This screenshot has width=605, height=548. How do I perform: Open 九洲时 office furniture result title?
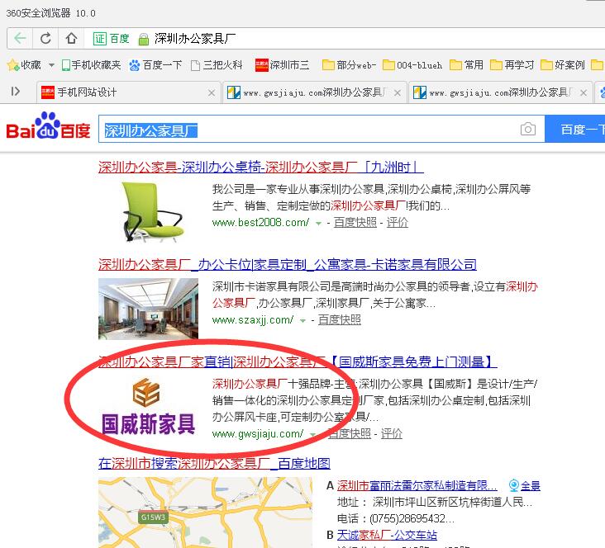pyautogui.click(x=261, y=168)
